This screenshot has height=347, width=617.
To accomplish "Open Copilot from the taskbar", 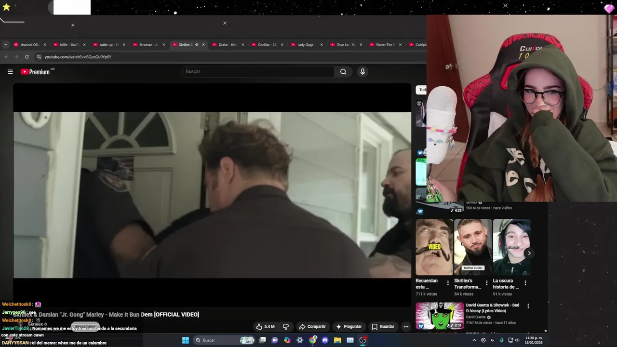I will (x=287, y=340).
